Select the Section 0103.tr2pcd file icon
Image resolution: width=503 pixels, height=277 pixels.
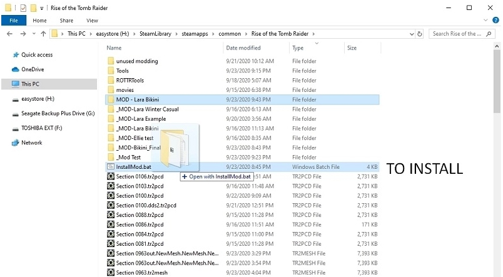tap(111, 186)
